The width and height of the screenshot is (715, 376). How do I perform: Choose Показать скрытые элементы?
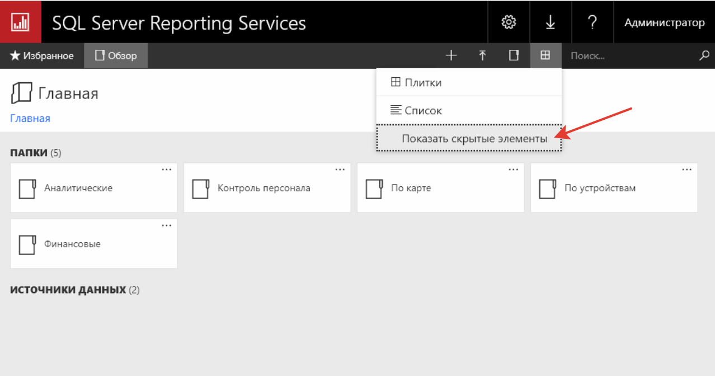pyautogui.click(x=469, y=138)
